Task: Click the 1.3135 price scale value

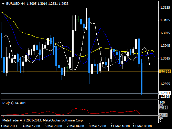Action: click(165, 8)
